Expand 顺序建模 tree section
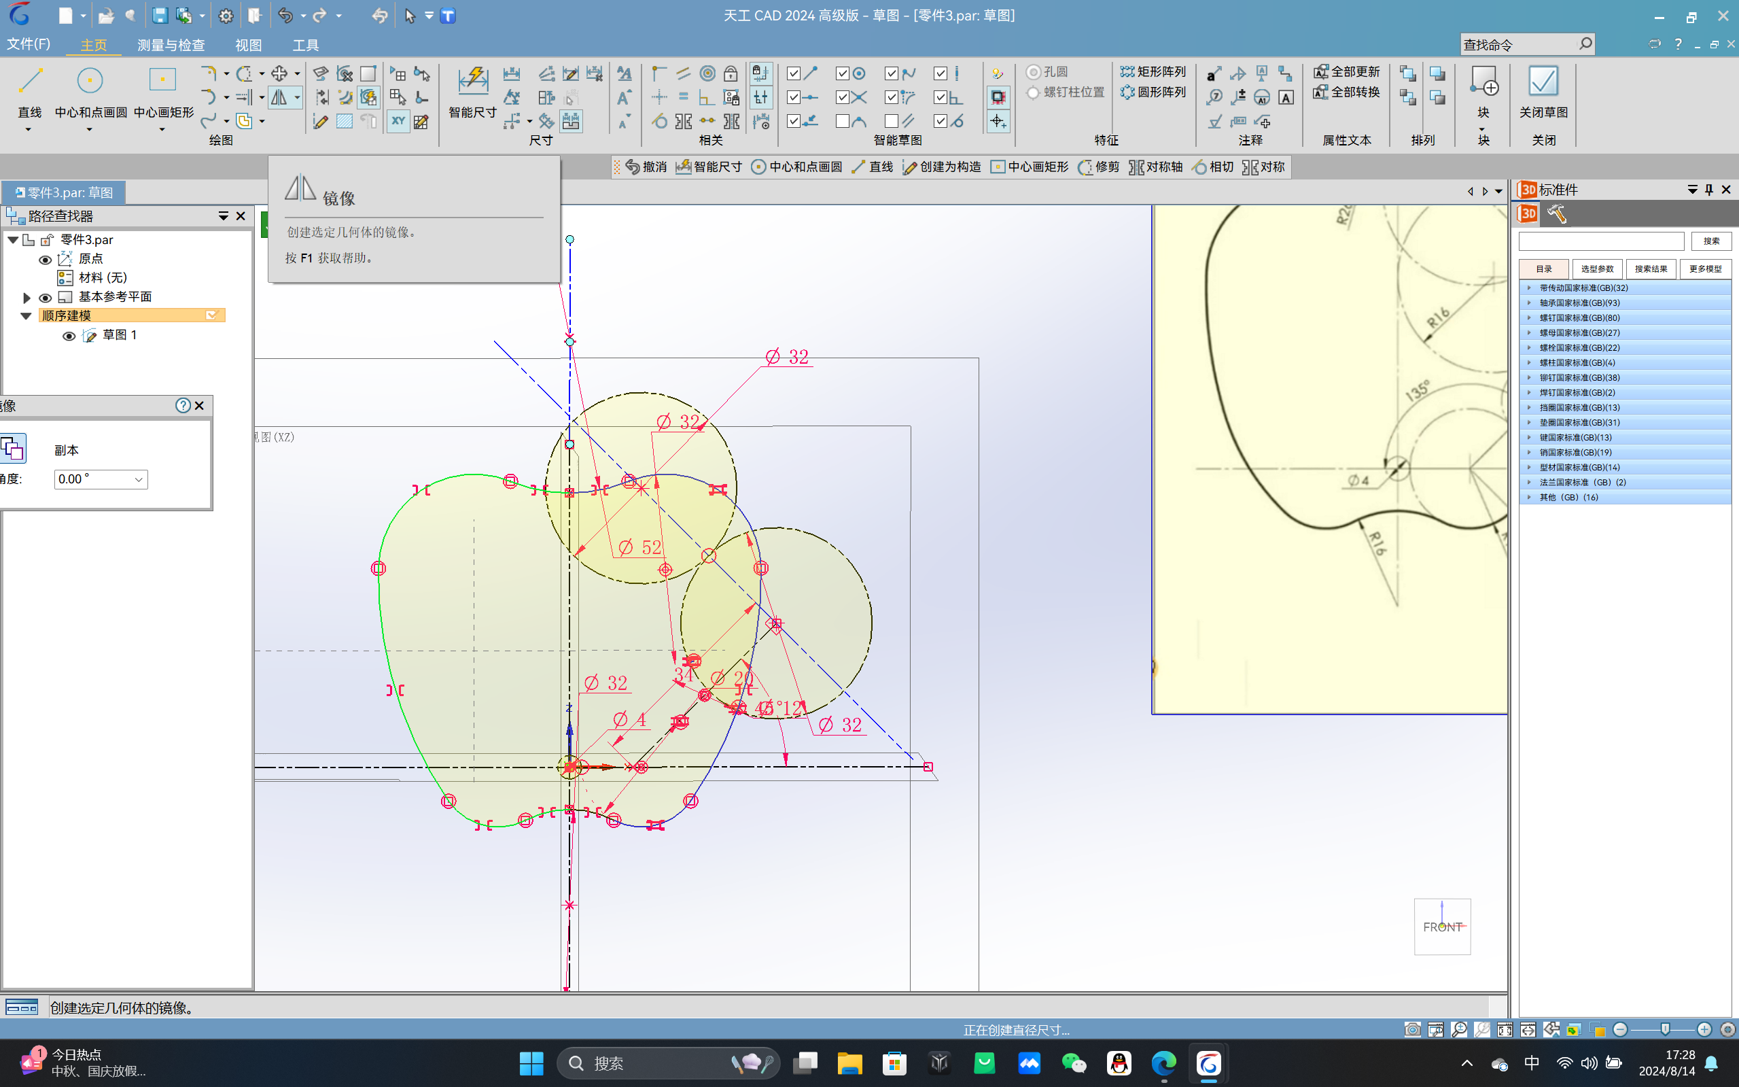Viewport: 1739px width, 1087px height. click(27, 314)
